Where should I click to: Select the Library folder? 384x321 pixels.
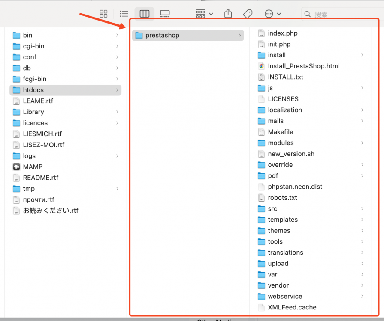coord(65,112)
